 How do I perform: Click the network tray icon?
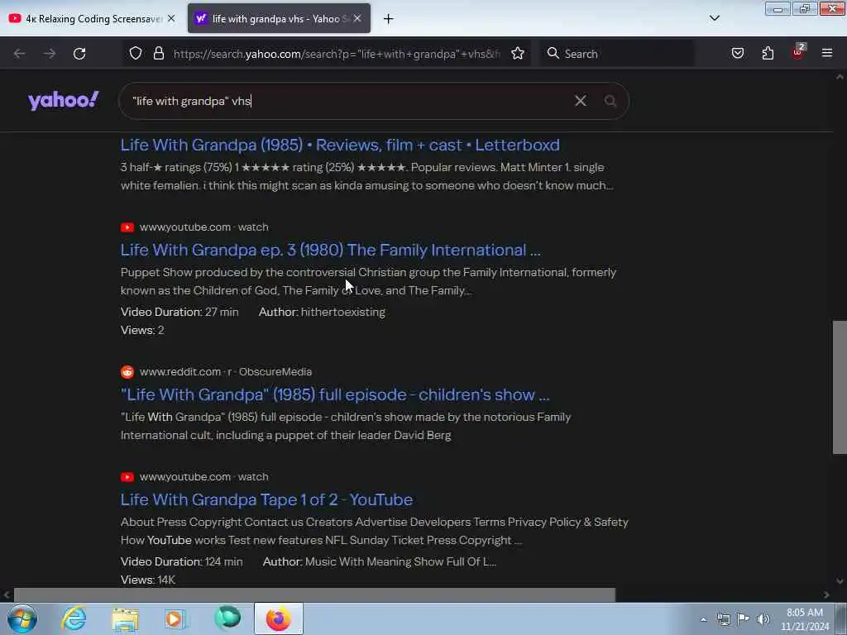click(724, 618)
